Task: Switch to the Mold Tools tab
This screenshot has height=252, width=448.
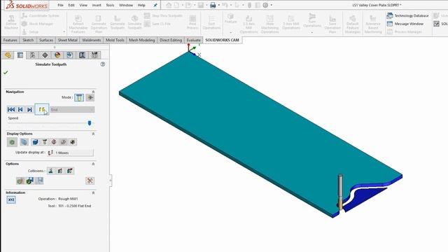Action: coord(115,40)
